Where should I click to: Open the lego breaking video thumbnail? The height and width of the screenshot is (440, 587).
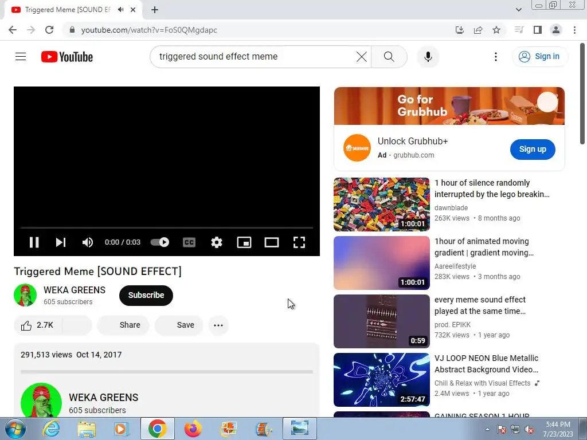(381, 205)
